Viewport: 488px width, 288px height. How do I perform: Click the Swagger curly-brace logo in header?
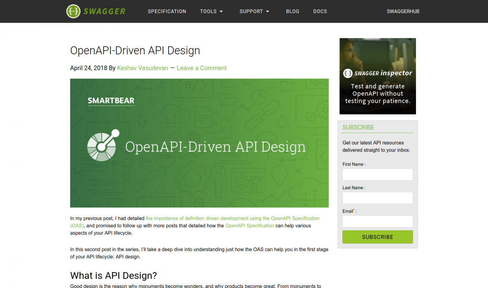74,11
